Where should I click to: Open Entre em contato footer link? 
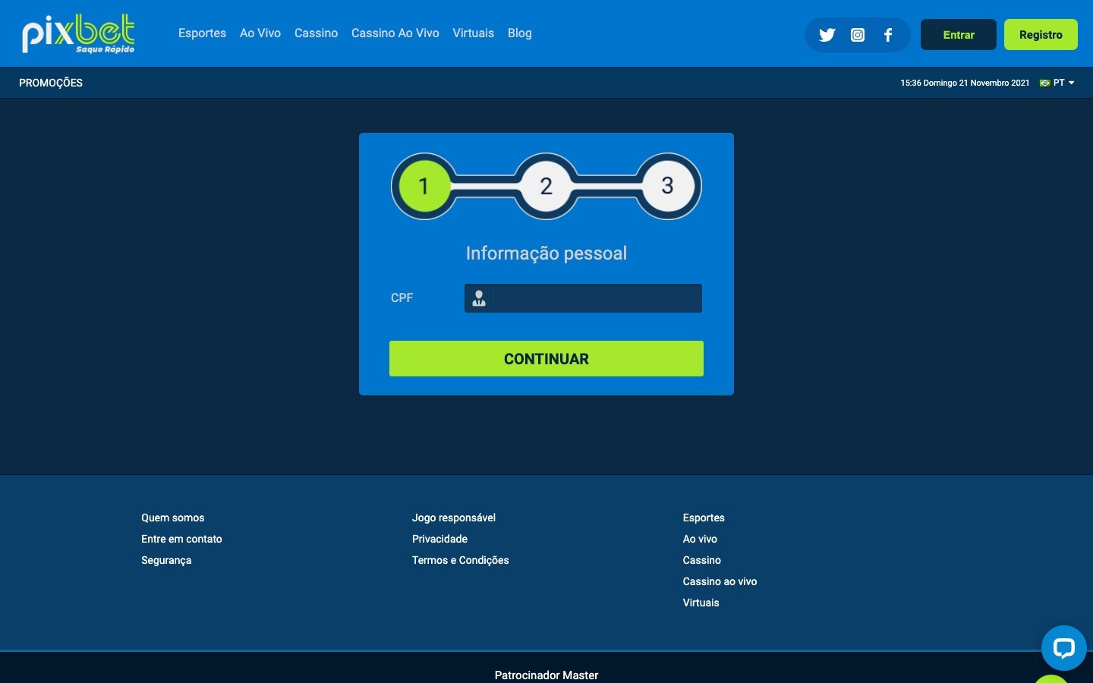pyautogui.click(x=181, y=539)
